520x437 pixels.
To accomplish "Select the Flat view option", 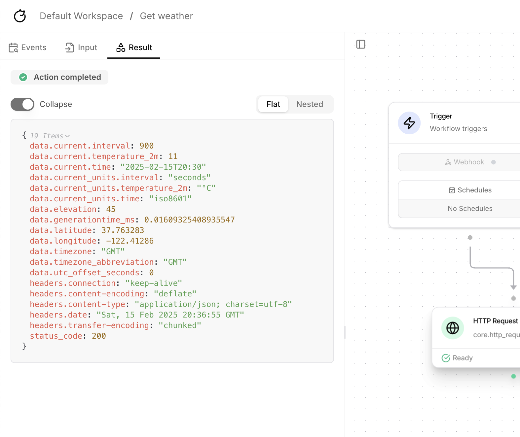I will 273,104.
